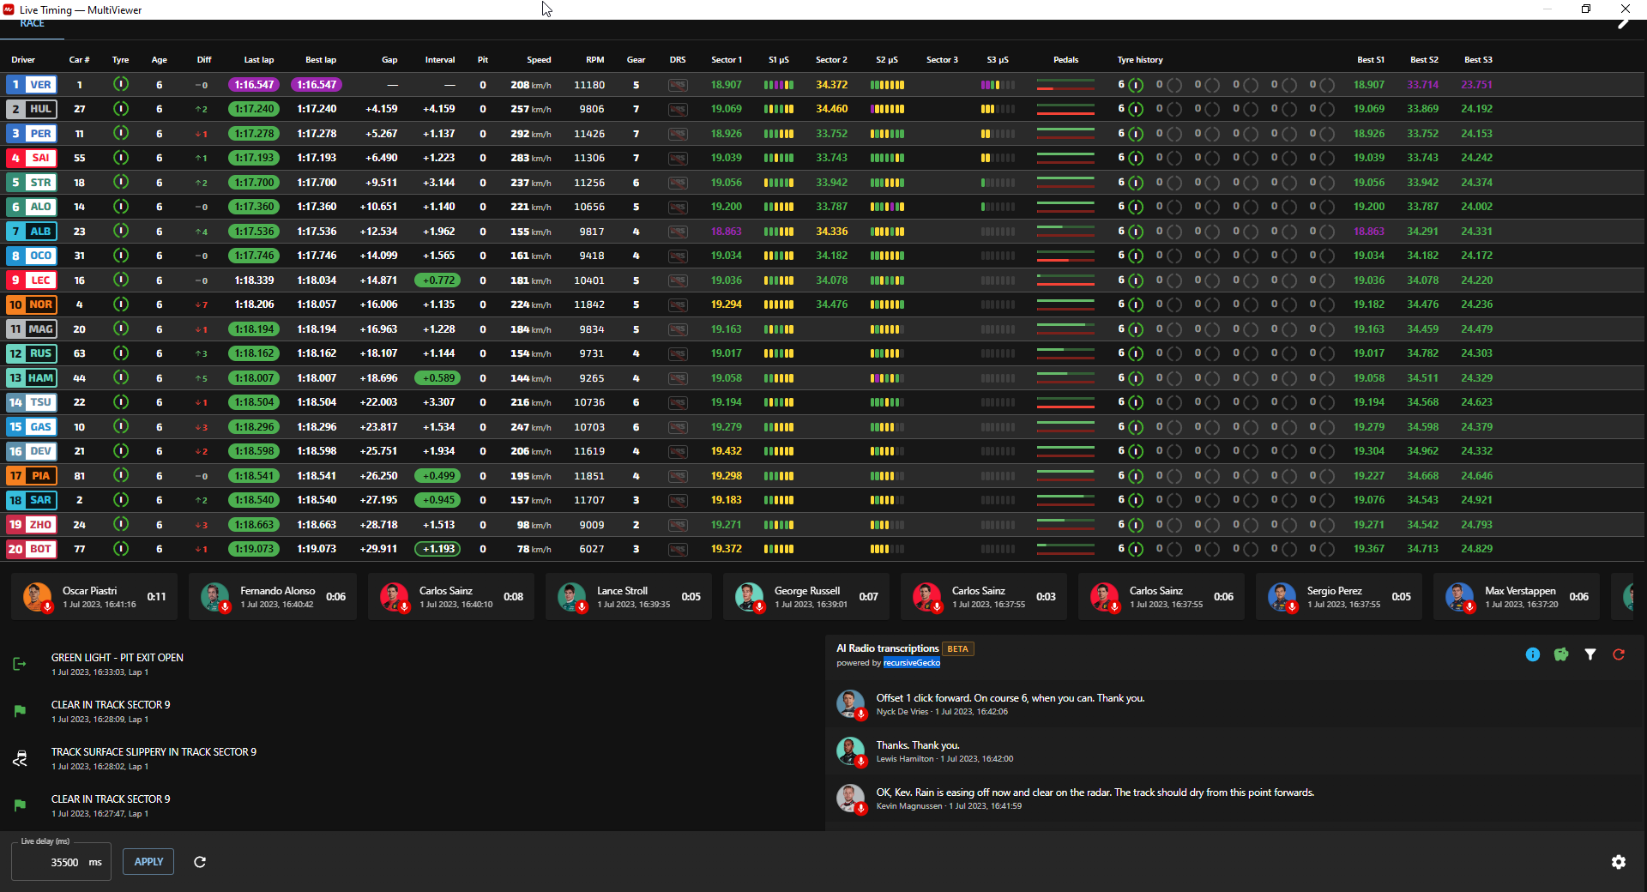Open the radio transcriptions filter funnel
1647x892 pixels.
pos(1590,654)
